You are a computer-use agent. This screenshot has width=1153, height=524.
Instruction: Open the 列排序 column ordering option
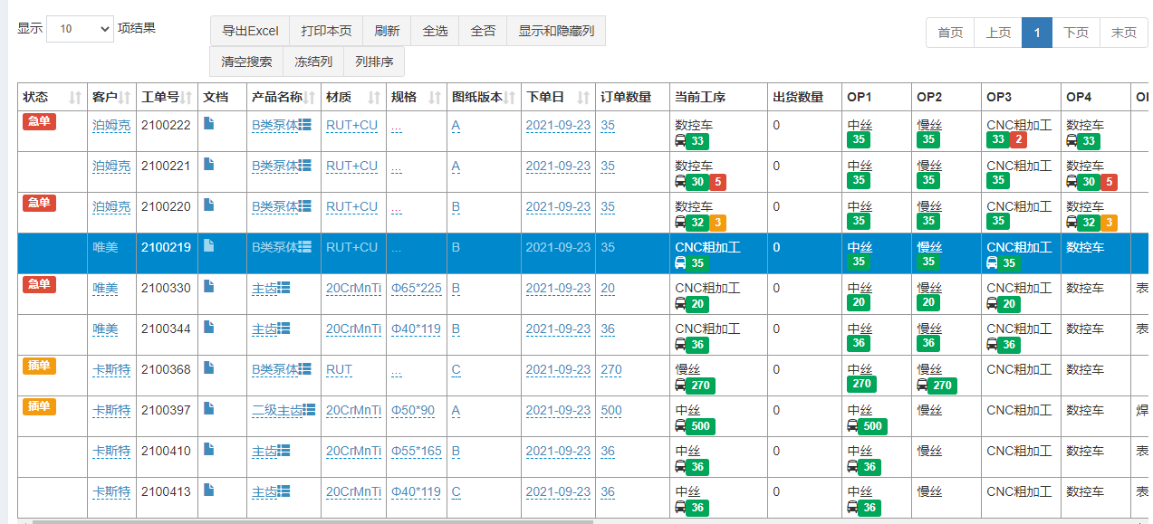pos(374,62)
